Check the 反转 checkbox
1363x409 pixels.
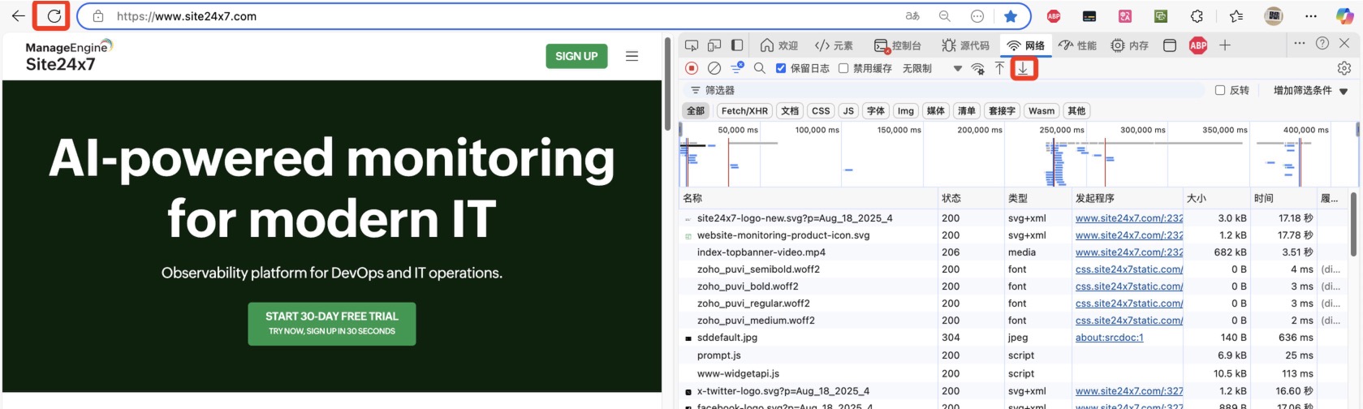[1219, 90]
